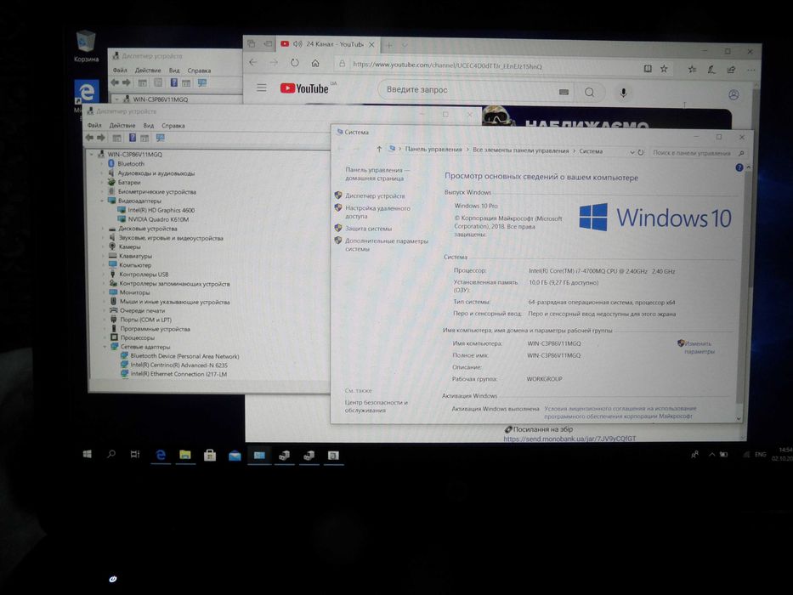
Task: Click the Edge browser back arrow
Action: tap(253, 62)
